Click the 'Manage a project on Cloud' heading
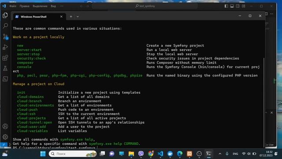Image resolution: width=282 pixels, height=159 pixels. click(38, 84)
